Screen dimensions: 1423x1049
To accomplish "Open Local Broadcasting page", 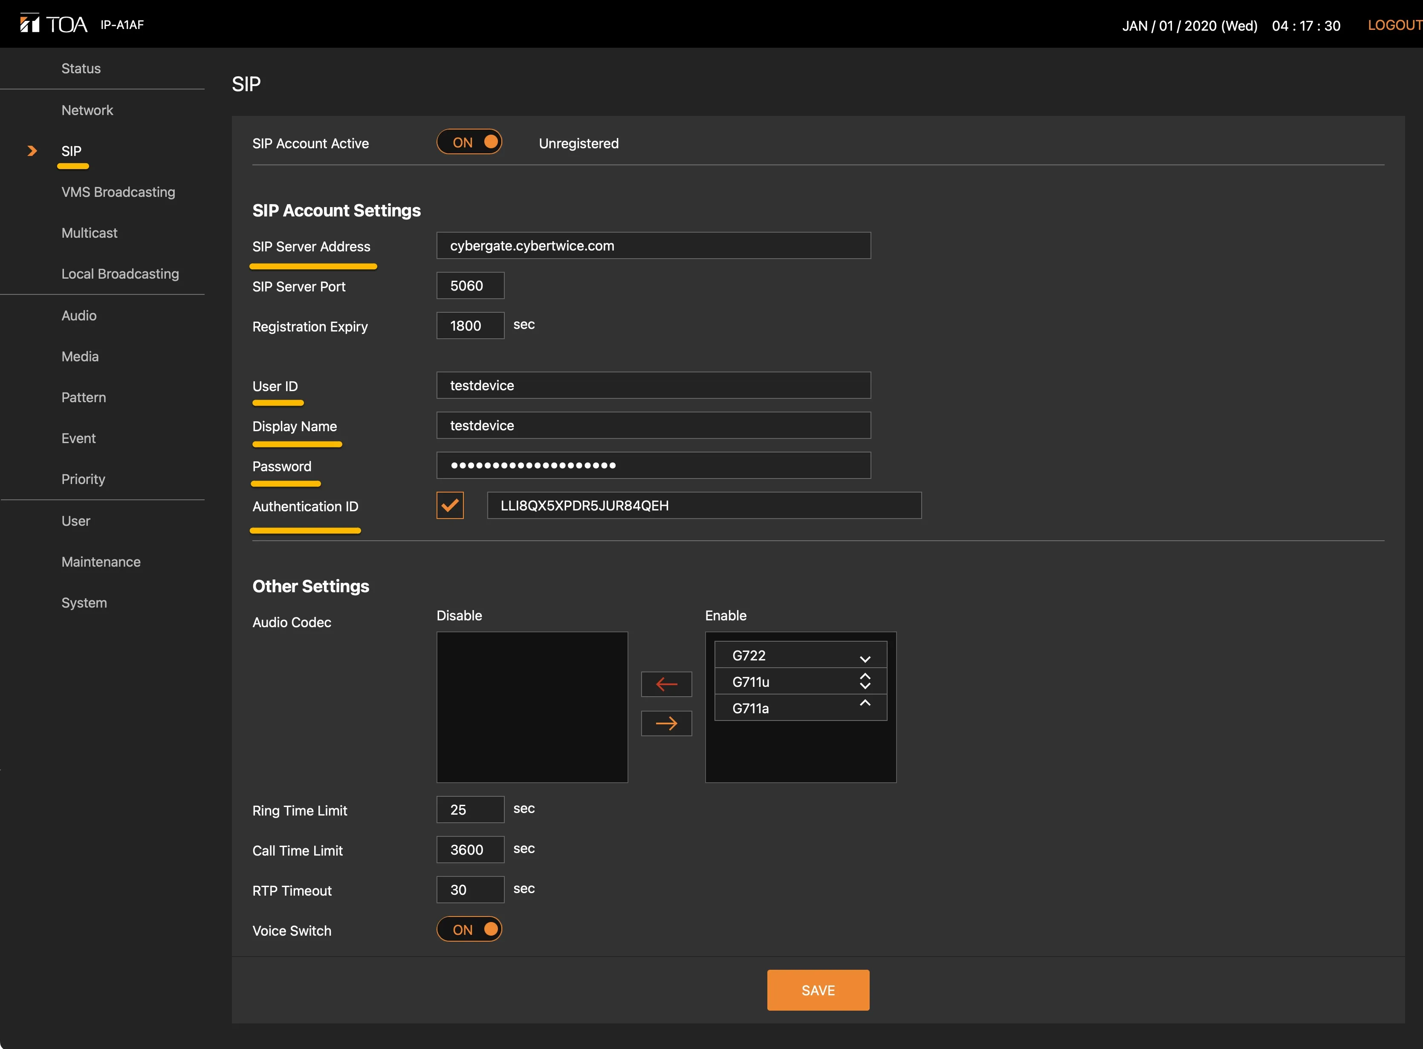I will [x=120, y=274].
